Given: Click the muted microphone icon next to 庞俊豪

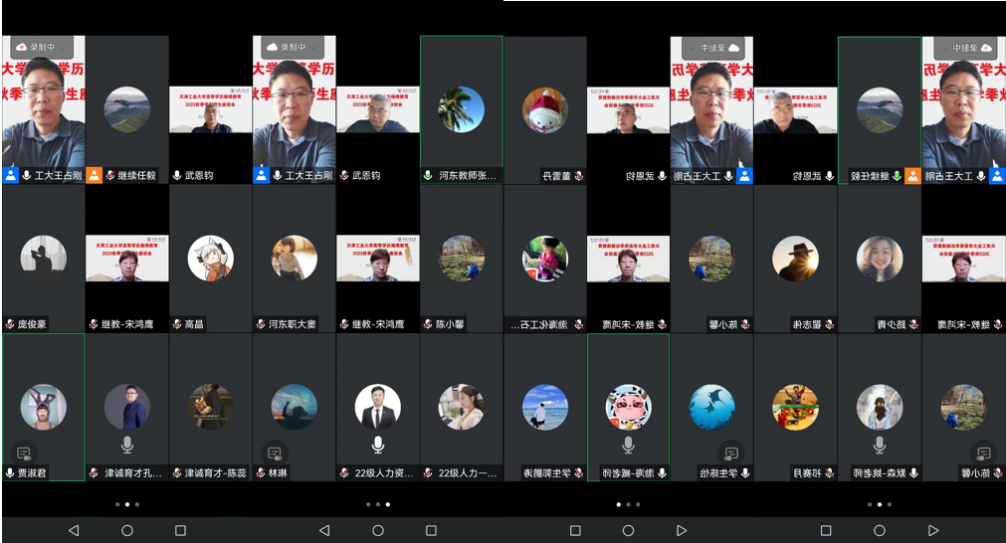Looking at the screenshot, I should click(x=10, y=324).
